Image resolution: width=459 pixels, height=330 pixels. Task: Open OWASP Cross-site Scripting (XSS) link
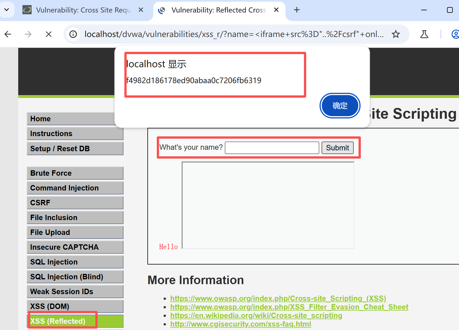[x=278, y=298]
